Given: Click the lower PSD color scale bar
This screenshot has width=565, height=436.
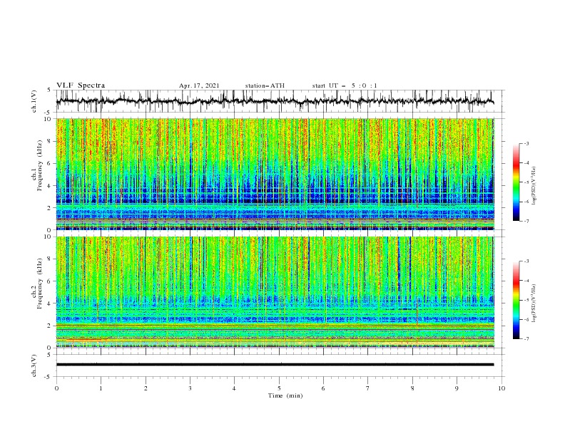Looking at the screenshot, I should tap(516, 300).
